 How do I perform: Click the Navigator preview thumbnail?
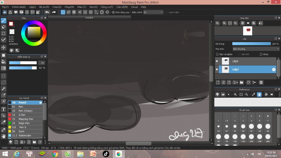coord(248,31)
